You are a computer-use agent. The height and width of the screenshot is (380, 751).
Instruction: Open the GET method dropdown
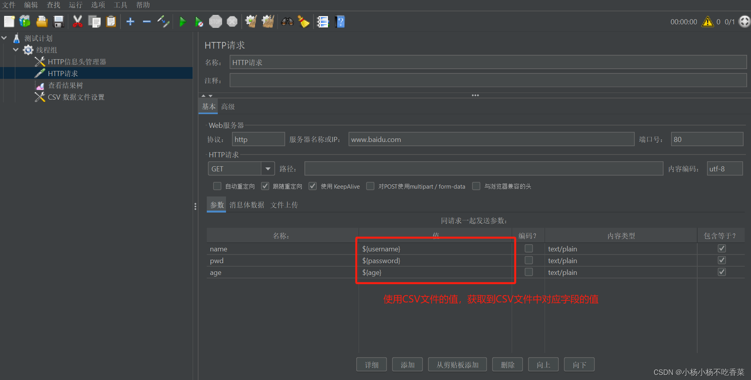coord(268,169)
